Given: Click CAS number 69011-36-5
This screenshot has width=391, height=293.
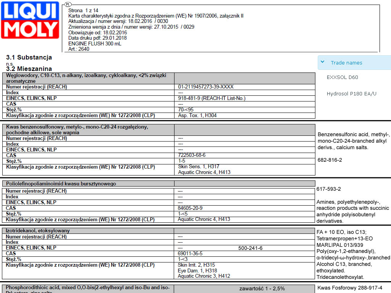Looking at the screenshot, I should pos(190,253).
